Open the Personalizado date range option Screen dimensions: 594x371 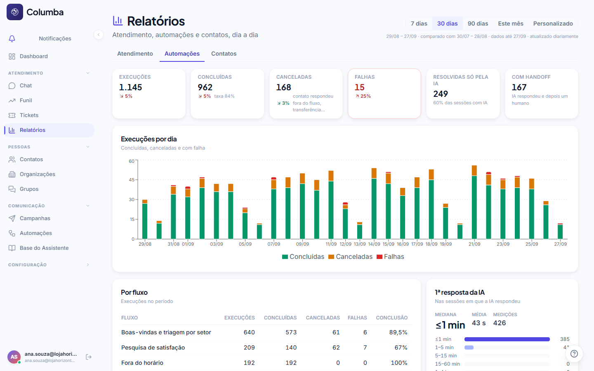[553, 23]
